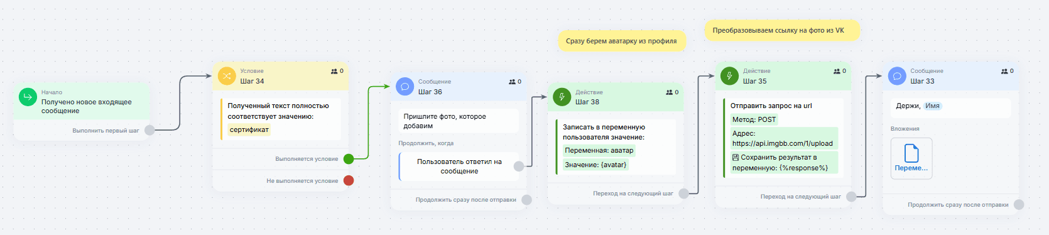Click the Значение: {avatar} tag

[x=595, y=165]
